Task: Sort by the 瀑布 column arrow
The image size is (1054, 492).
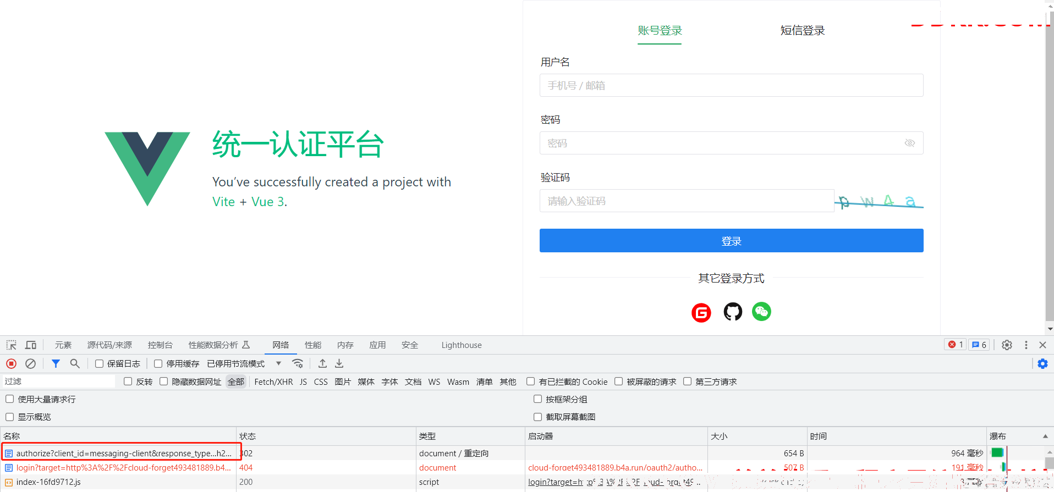Action: pyautogui.click(x=1045, y=436)
